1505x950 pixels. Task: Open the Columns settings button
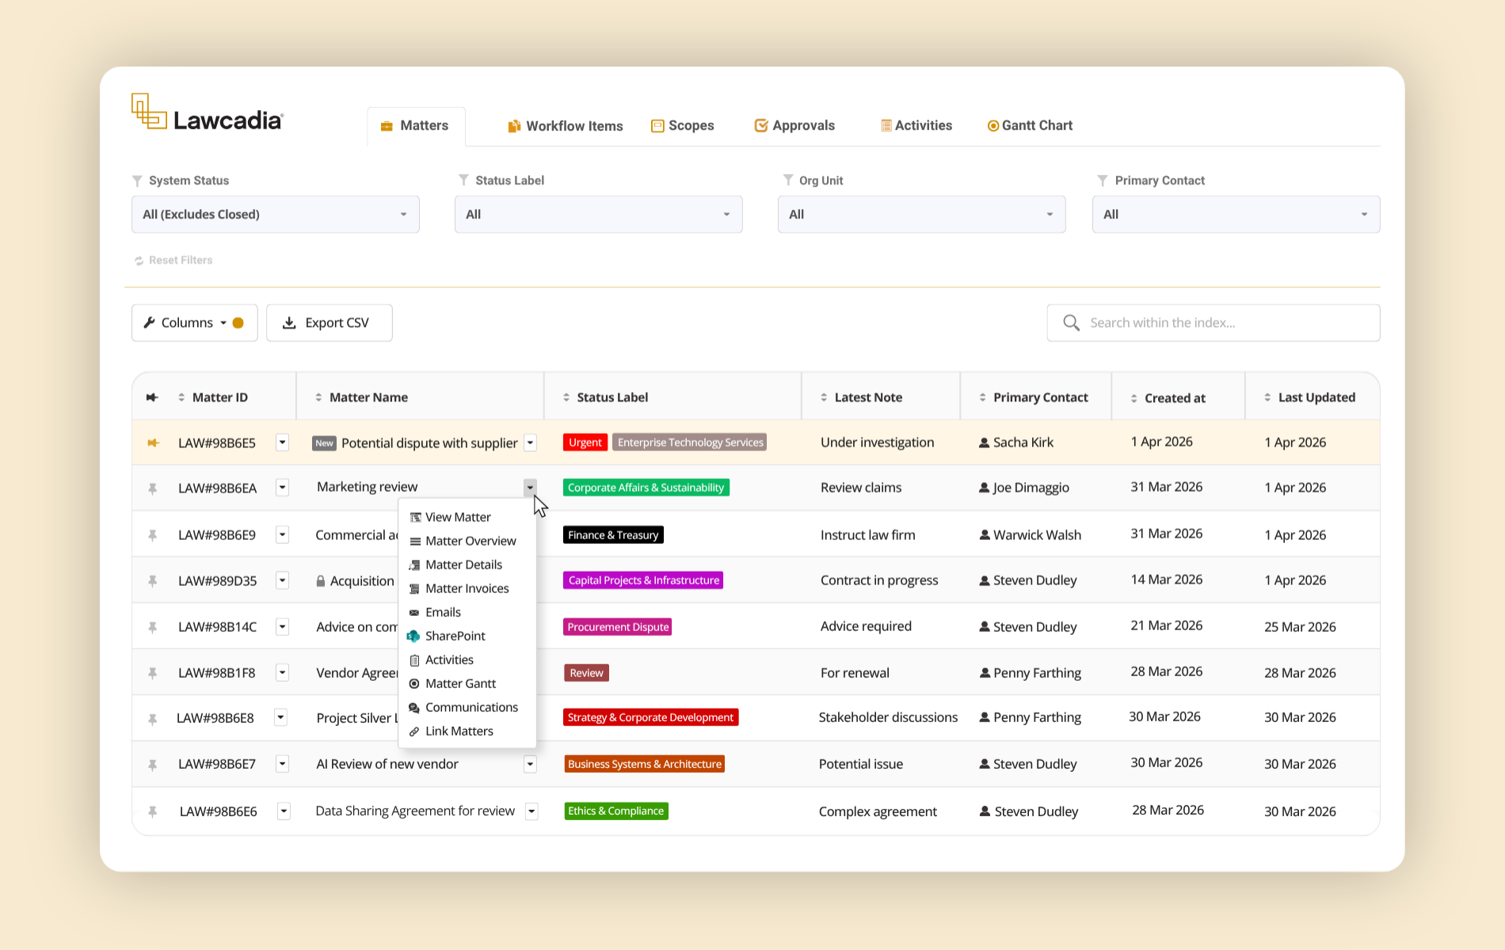pos(195,323)
